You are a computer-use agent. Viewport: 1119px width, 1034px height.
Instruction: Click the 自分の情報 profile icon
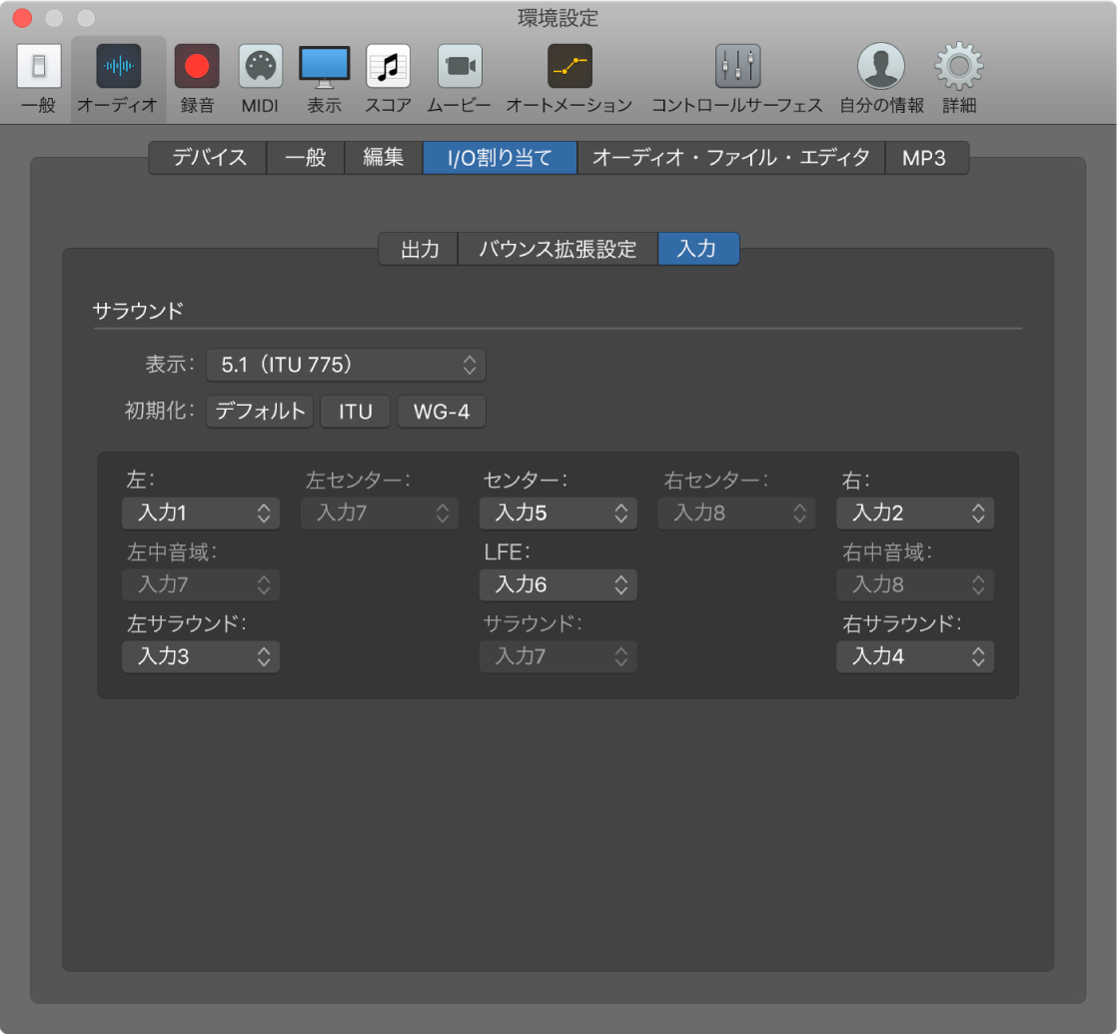pyautogui.click(x=881, y=67)
